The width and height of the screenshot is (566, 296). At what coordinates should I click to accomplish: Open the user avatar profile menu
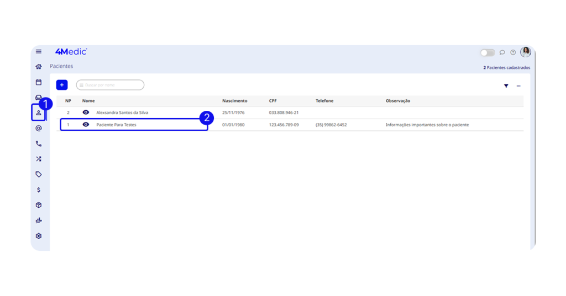[525, 52]
